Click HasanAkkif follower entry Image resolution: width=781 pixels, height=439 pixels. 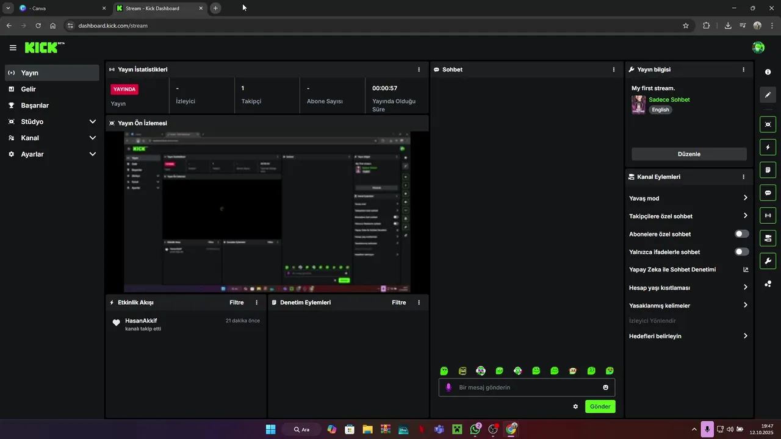[186, 324]
